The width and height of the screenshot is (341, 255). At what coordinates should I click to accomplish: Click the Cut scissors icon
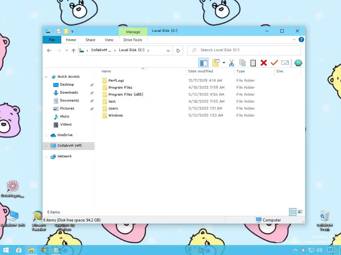[x=231, y=63]
